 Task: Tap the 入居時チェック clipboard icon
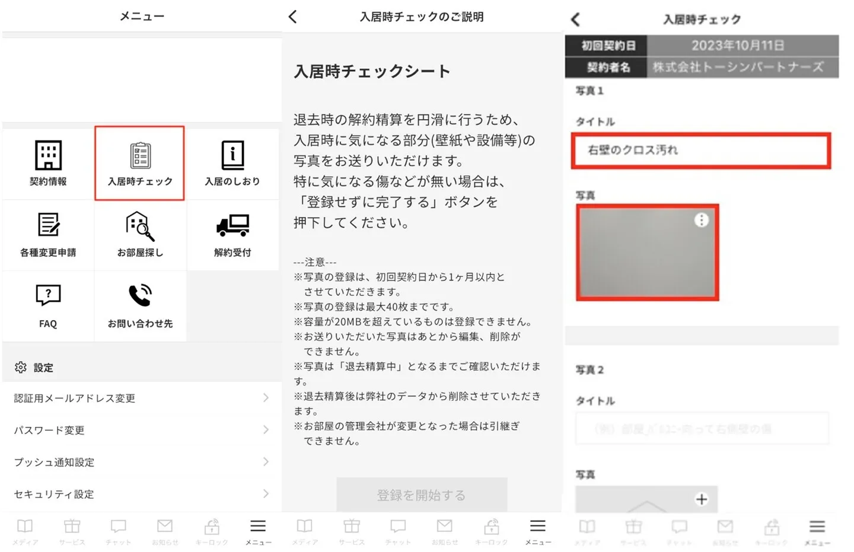tap(140, 156)
